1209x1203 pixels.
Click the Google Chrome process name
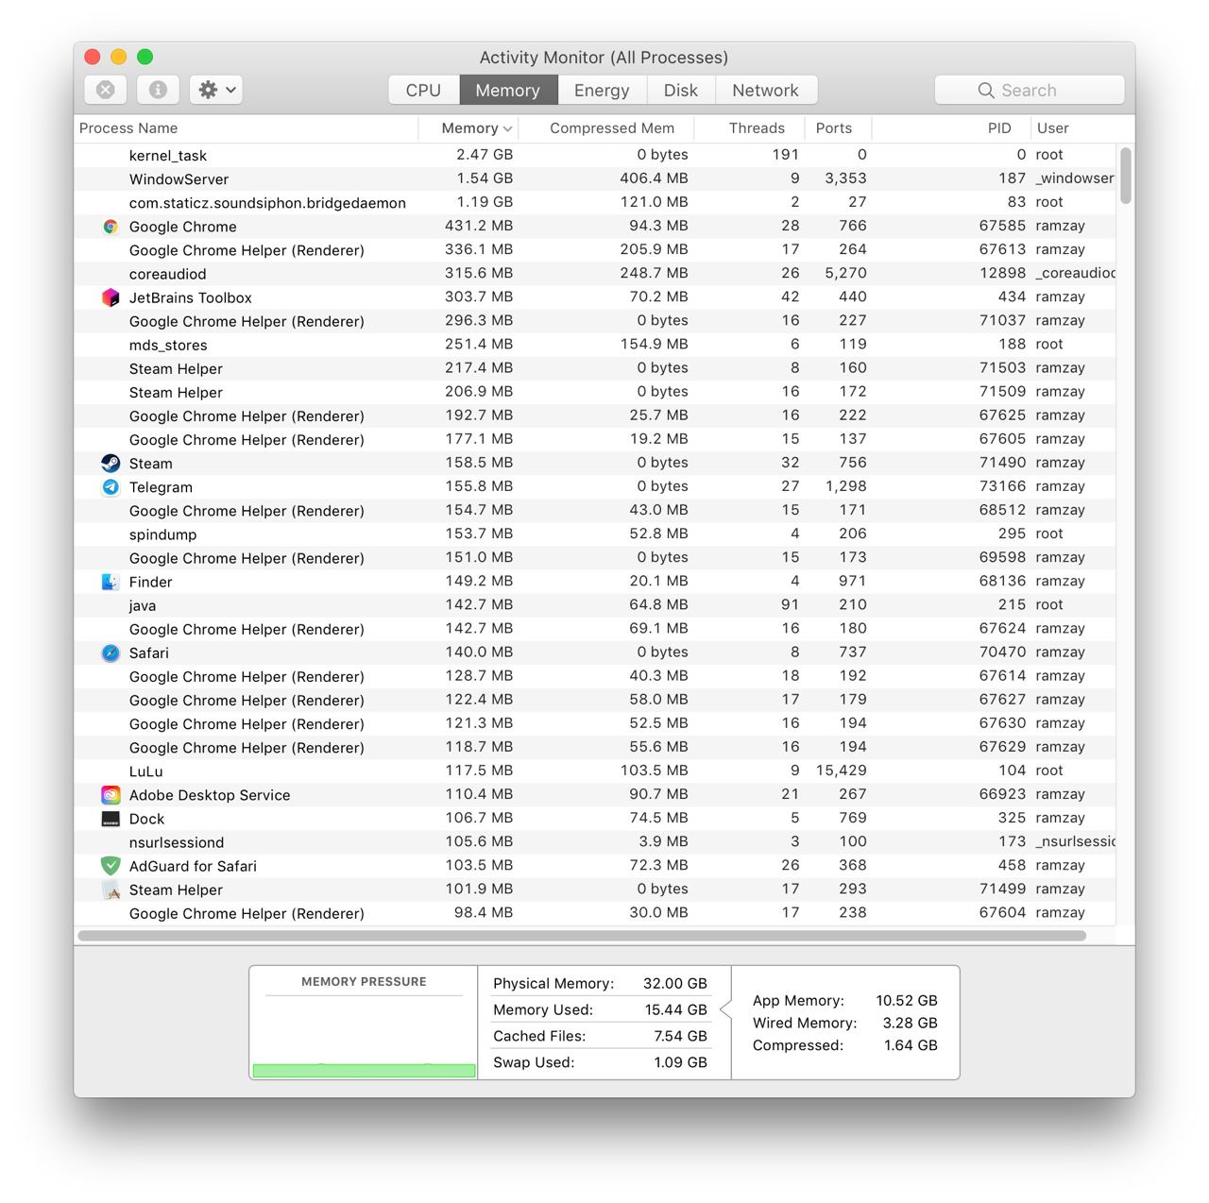[x=183, y=227]
